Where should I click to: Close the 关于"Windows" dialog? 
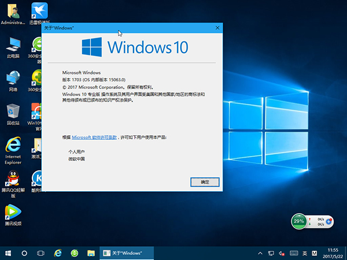[x=217, y=27]
